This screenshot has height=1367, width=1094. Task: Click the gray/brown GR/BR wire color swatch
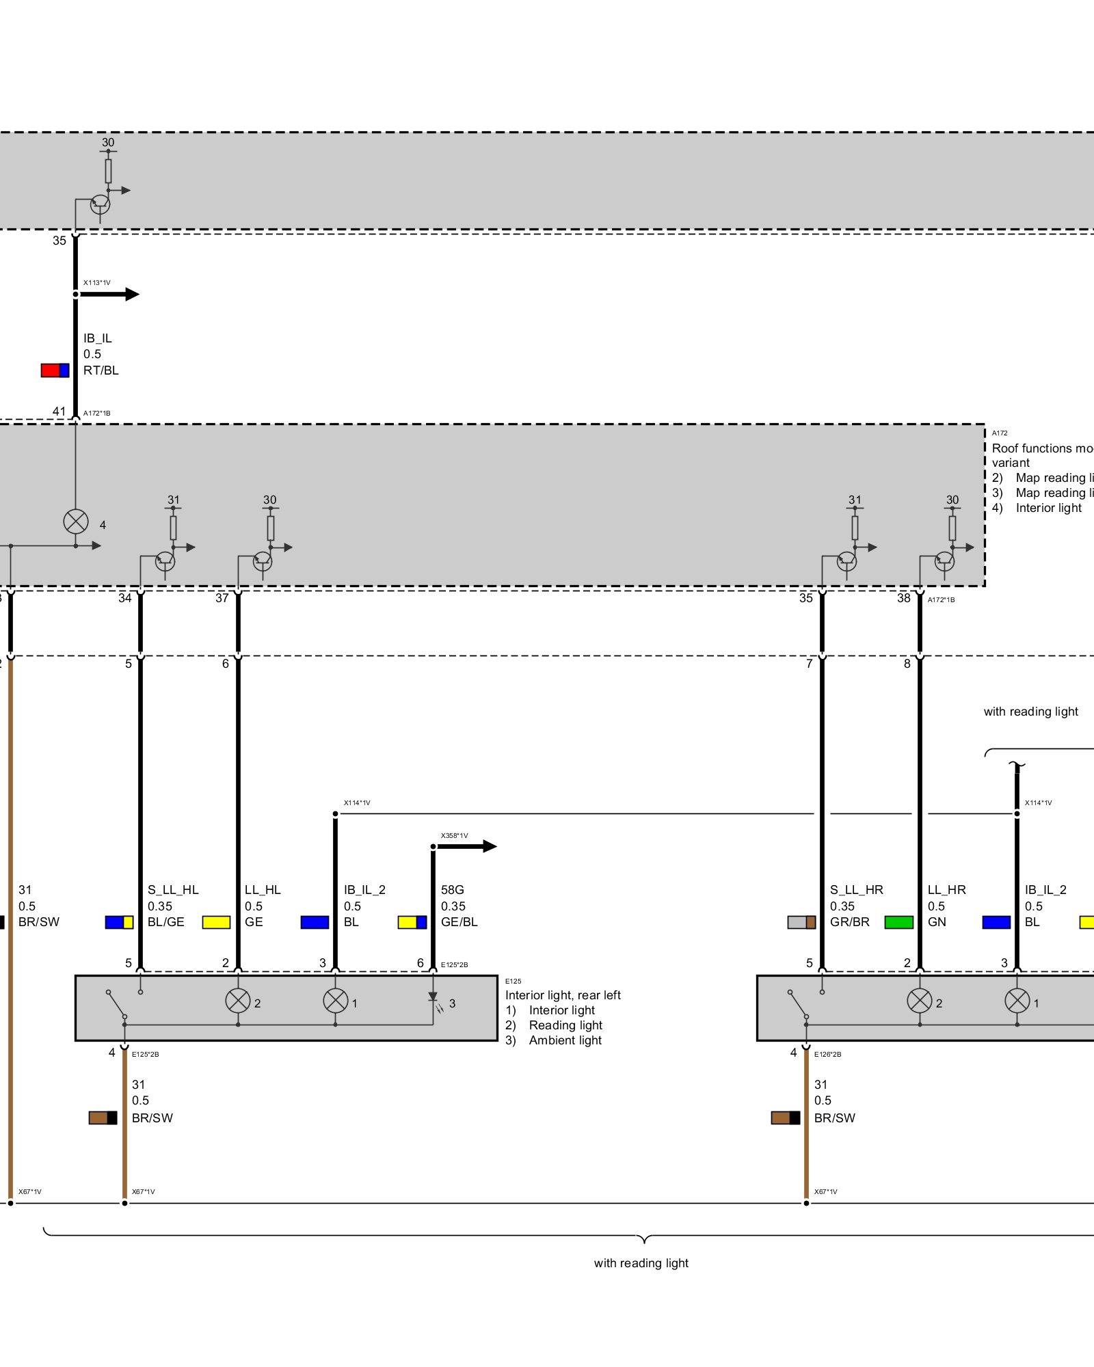click(801, 922)
